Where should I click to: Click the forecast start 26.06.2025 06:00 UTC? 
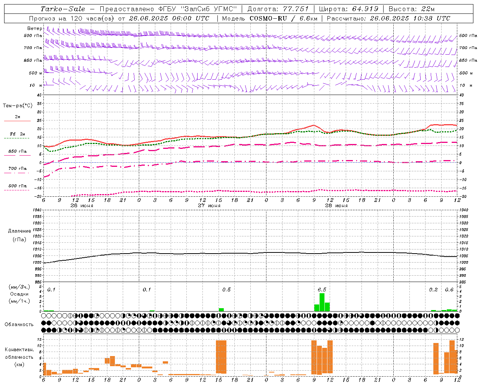[x=169, y=18]
